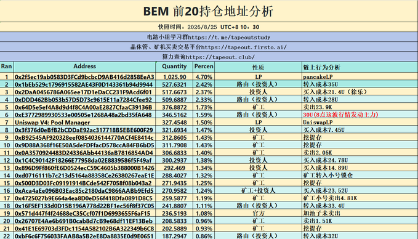Click the 转入成本28U cell

click(x=360, y=100)
